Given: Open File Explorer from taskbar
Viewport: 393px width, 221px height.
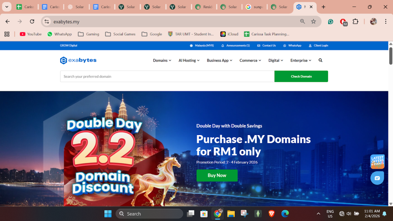Looking at the screenshot, I should tap(231, 214).
